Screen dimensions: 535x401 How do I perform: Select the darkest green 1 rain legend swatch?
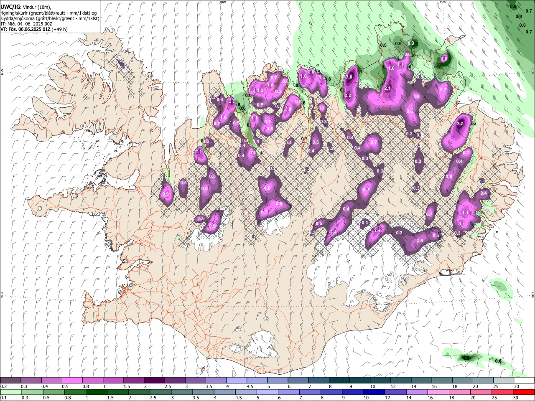[x=97, y=392]
